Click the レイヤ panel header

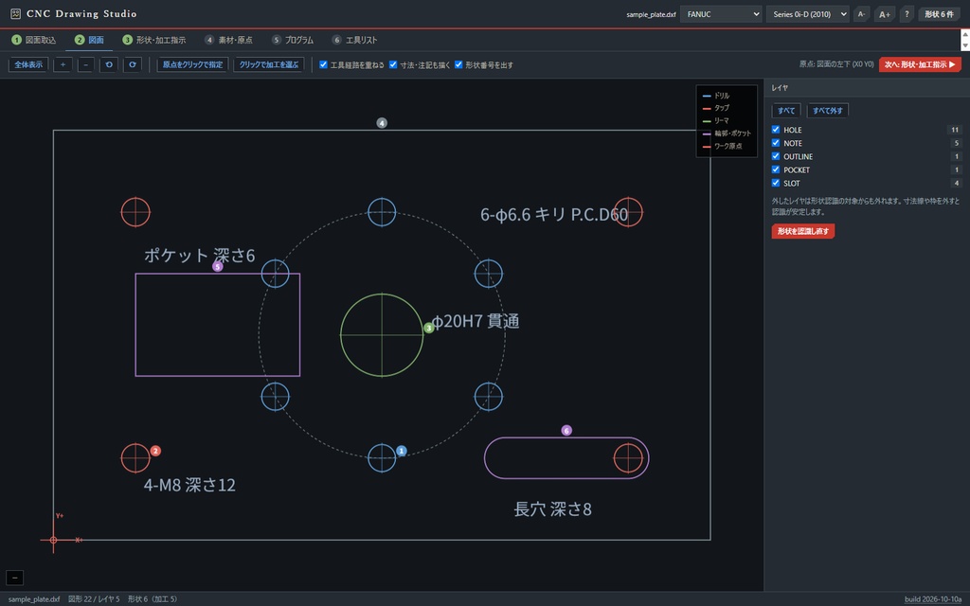[x=867, y=88]
